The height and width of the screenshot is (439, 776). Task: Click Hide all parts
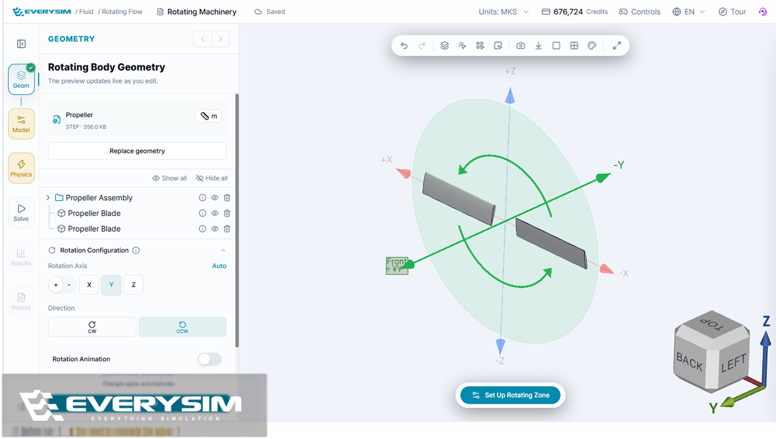click(x=212, y=178)
